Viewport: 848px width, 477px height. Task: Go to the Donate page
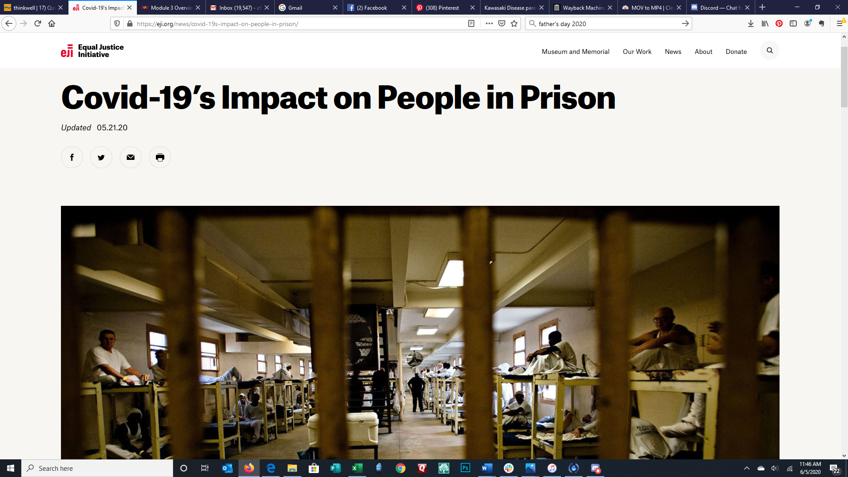coord(736,52)
